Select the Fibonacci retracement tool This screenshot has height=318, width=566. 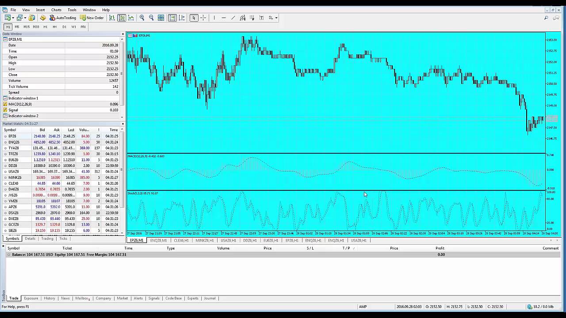point(252,18)
